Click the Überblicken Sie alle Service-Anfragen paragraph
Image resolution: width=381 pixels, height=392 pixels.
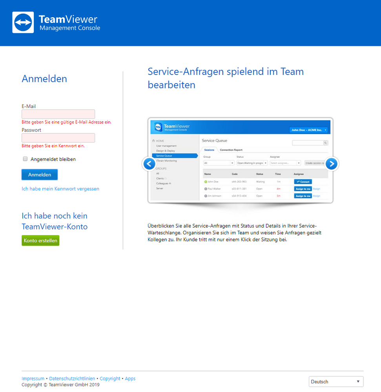click(x=235, y=233)
